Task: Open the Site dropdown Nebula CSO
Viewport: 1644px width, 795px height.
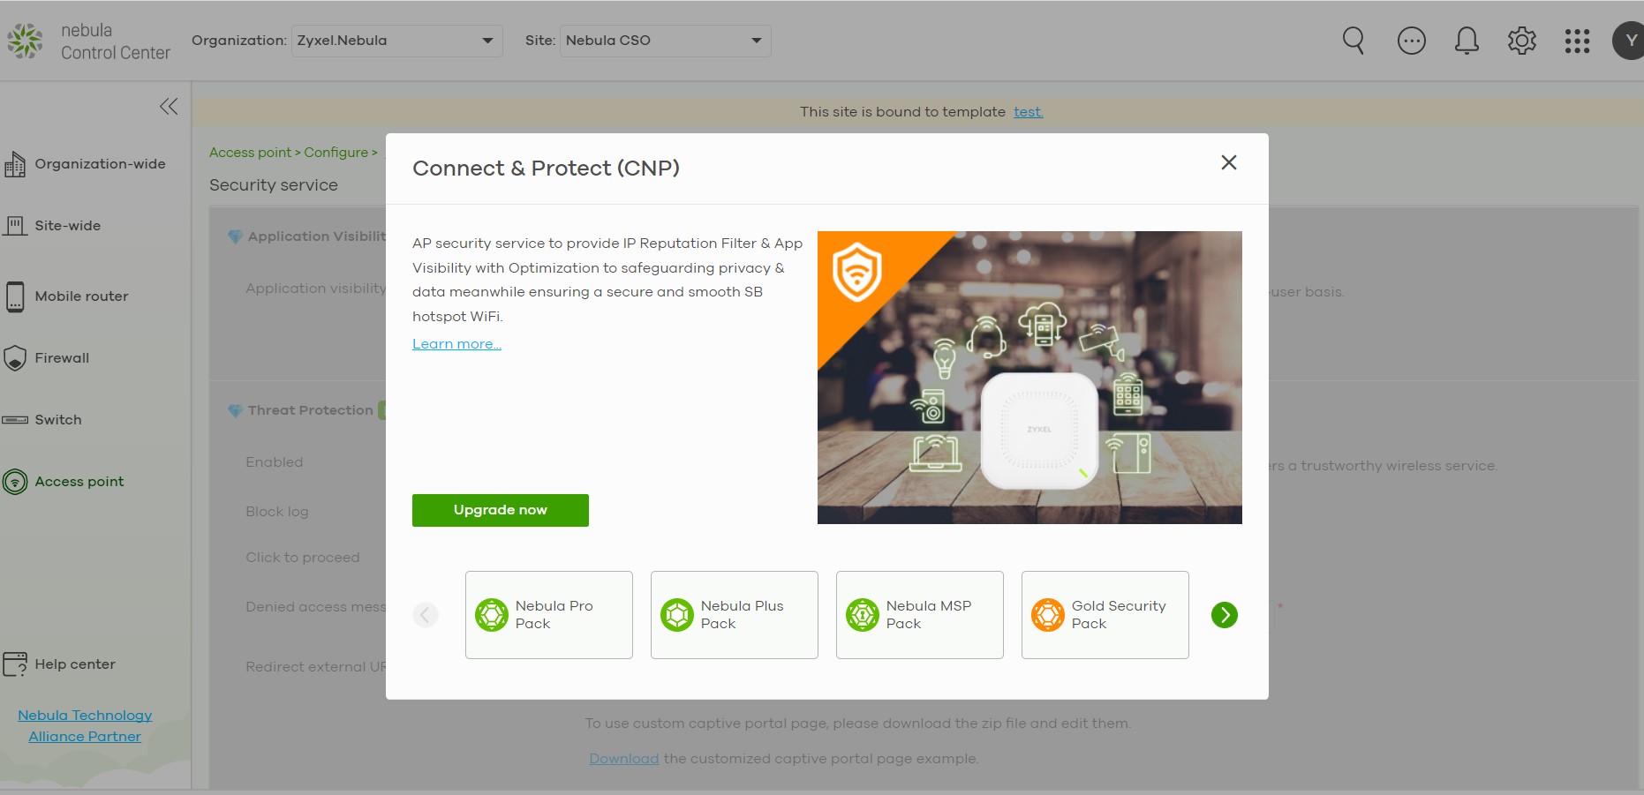Action: click(665, 41)
